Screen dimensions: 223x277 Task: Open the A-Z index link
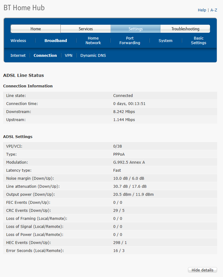pyautogui.click(x=214, y=10)
